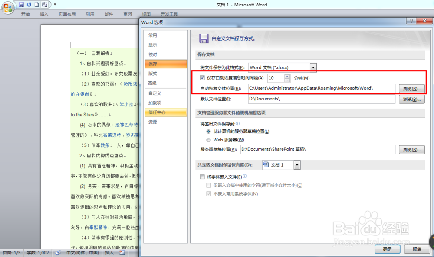Click the auto-recover minutes value field
Viewport: 434px width, 257px height.
[276, 78]
